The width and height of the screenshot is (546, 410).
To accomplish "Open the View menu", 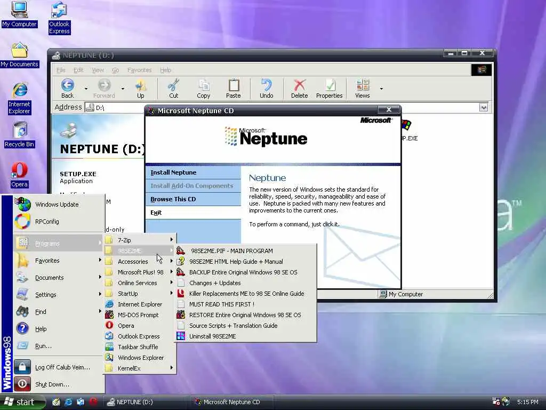I will point(98,70).
